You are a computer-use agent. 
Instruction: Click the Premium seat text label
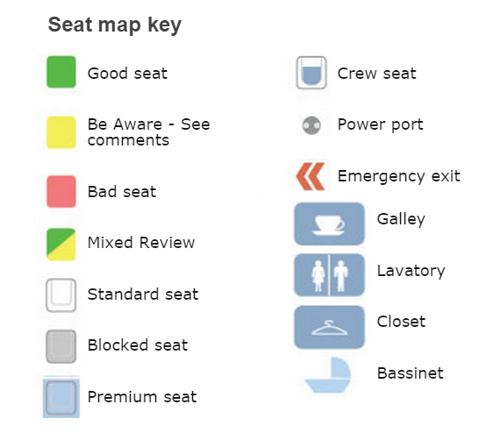pos(142,397)
